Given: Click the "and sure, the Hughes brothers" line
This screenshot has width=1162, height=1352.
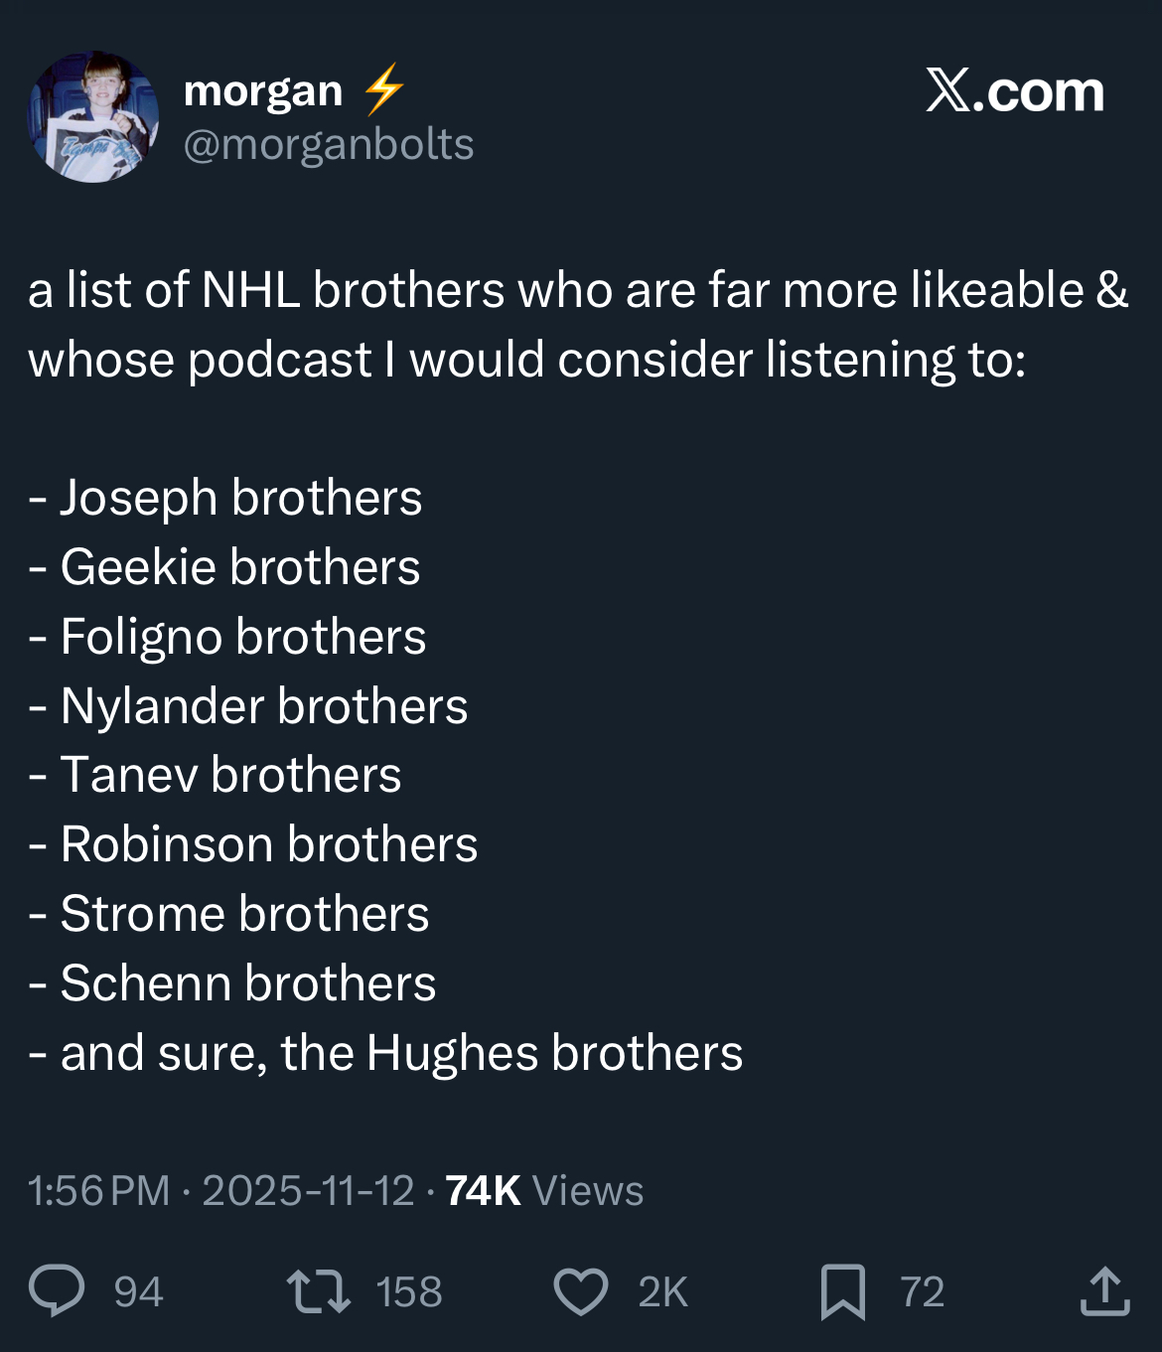Looking at the screenshot, I should point(401,1053).
